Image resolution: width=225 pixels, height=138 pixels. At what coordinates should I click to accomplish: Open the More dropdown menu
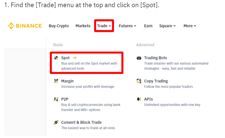tap(190, 26)
